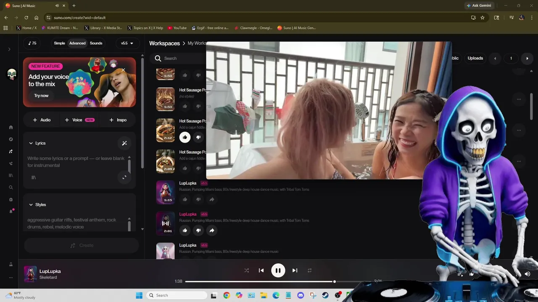Mute volume with the speaker icon

[527, 274]
